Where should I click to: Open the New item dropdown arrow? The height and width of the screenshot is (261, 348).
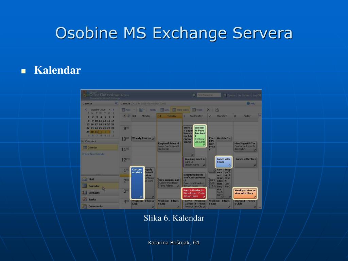point(134,110)
